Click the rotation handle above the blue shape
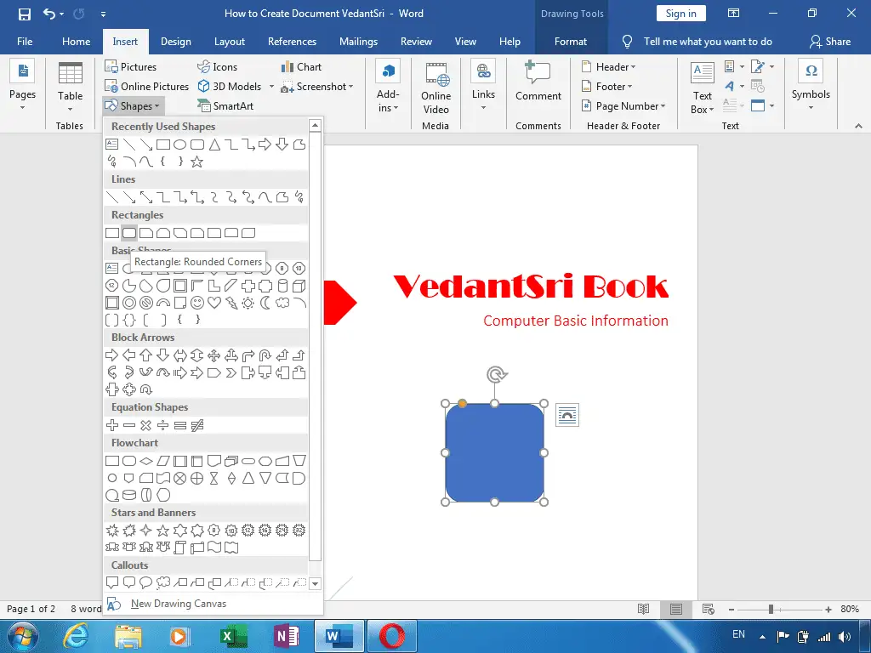The width and height of the screenshot is (871, 653). [496, 374]
